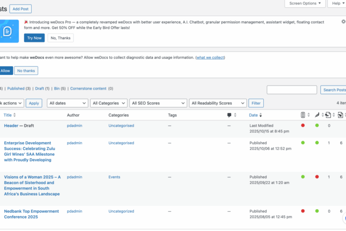The image size is (346, 231).
Task: Click the Try Now button
Action: [x=34, y=38]
